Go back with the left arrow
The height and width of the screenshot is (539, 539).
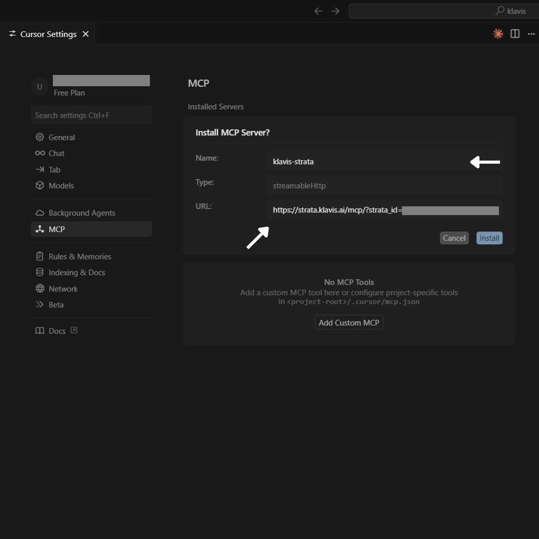point(318,11)
